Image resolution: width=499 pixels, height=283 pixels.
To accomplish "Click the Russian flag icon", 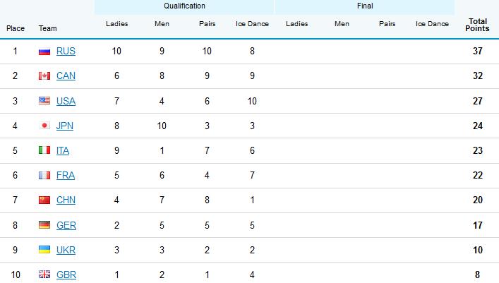I will tap(44, 52).
